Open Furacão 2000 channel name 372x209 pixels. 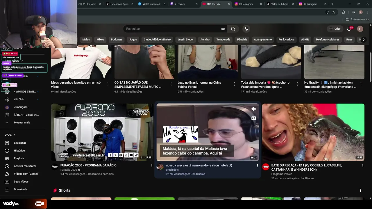[x=69, y=170]
